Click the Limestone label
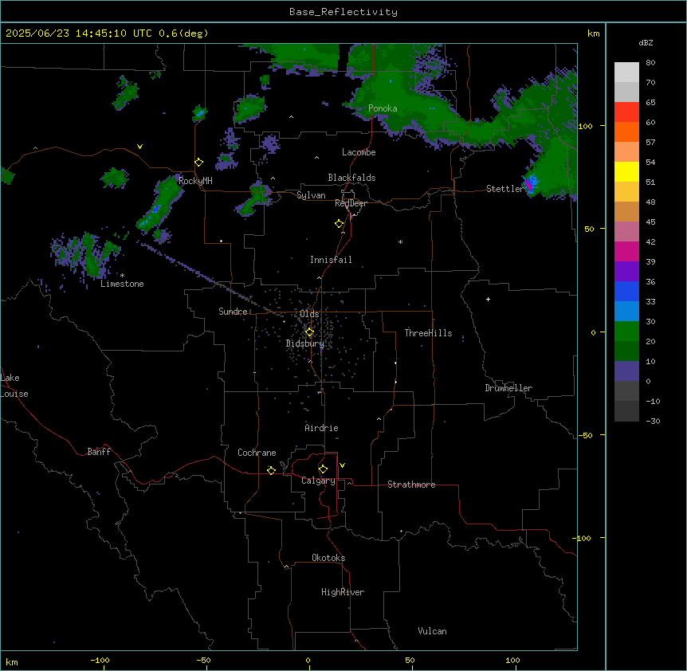 (x=122, y=284)
